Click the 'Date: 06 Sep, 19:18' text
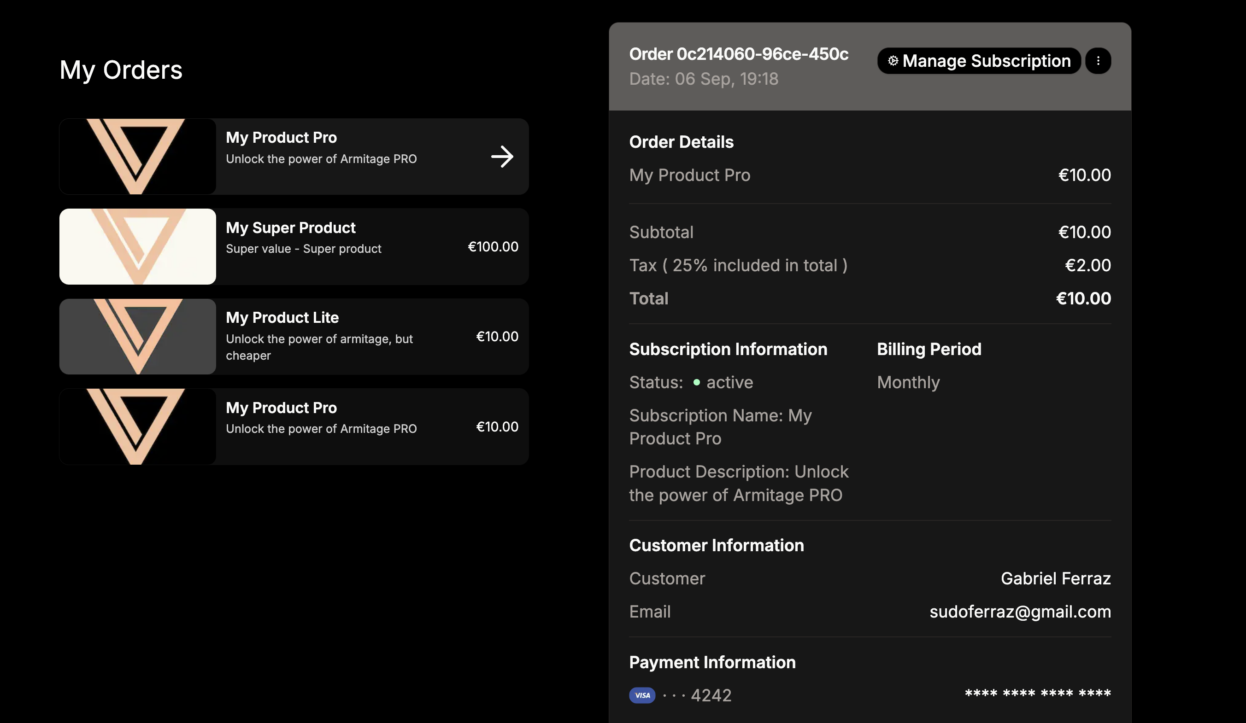 click(704, 79)
